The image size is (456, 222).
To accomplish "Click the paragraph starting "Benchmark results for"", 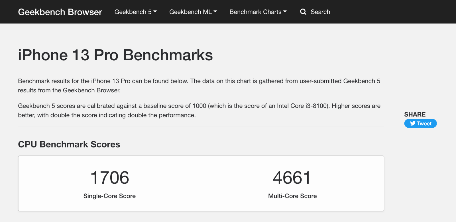I will pos(199,86).
